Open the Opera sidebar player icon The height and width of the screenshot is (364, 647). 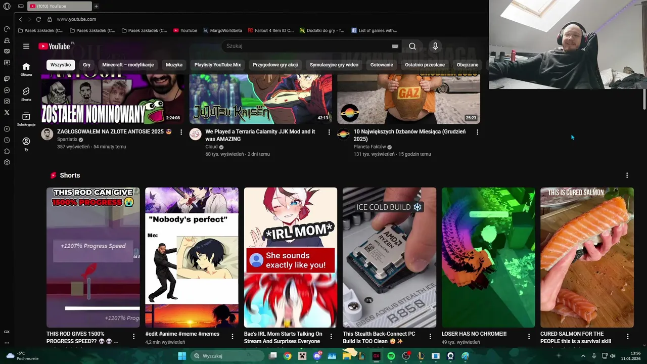click(x=7, y=129)
